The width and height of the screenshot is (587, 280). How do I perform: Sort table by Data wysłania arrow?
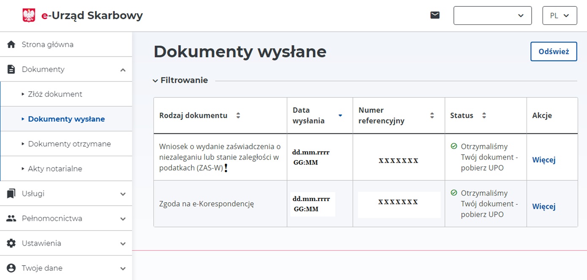(340, 115)
